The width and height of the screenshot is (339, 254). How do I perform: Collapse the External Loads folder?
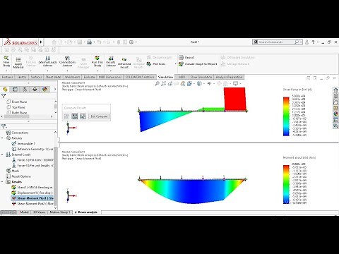point(2,155)
